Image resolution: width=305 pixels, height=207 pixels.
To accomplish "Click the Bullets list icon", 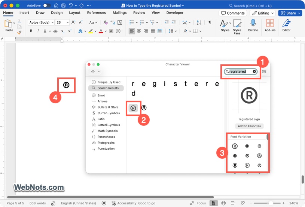I will click(132, 22).
